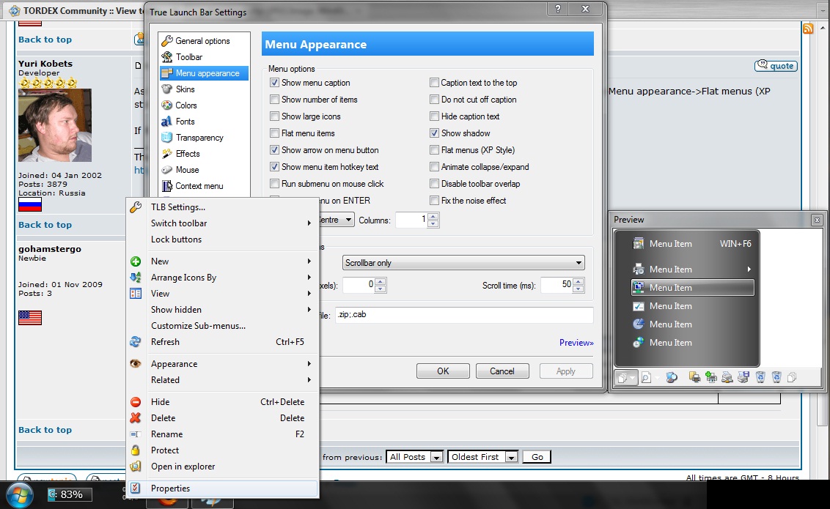830x509 pixels.
Task: Click the padlock Protect icon
Action: [136, 450]
